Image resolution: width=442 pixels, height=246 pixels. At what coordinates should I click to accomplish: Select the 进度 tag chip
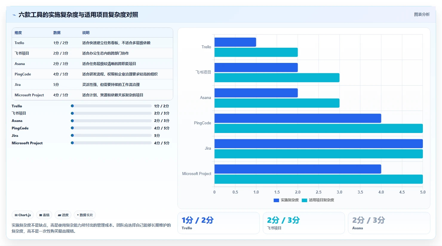[63, 215]
